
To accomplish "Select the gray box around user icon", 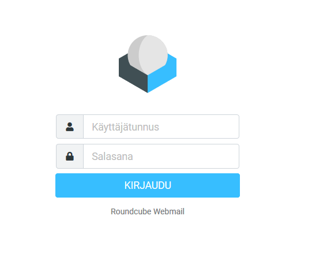I will point(70,127).
